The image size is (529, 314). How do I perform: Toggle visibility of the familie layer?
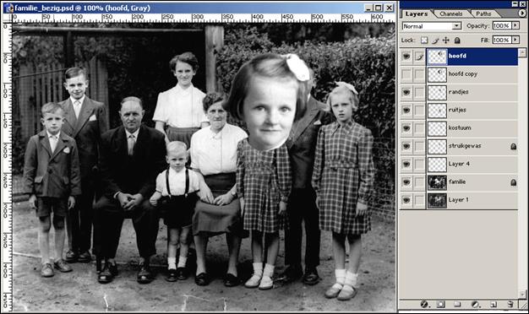point(406,182)
